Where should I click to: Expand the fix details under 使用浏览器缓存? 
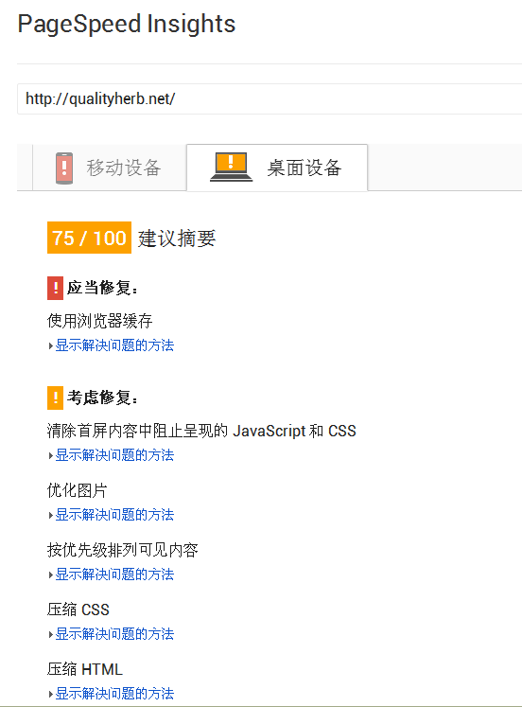click(x=114, y=345)
